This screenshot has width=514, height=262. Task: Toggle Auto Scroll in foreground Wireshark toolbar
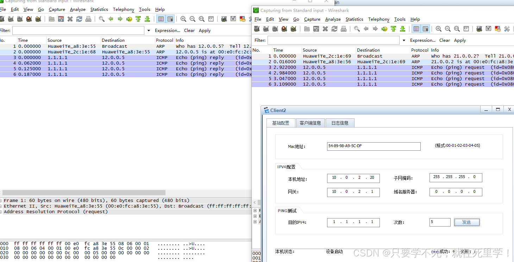click(x=425, y=29)
